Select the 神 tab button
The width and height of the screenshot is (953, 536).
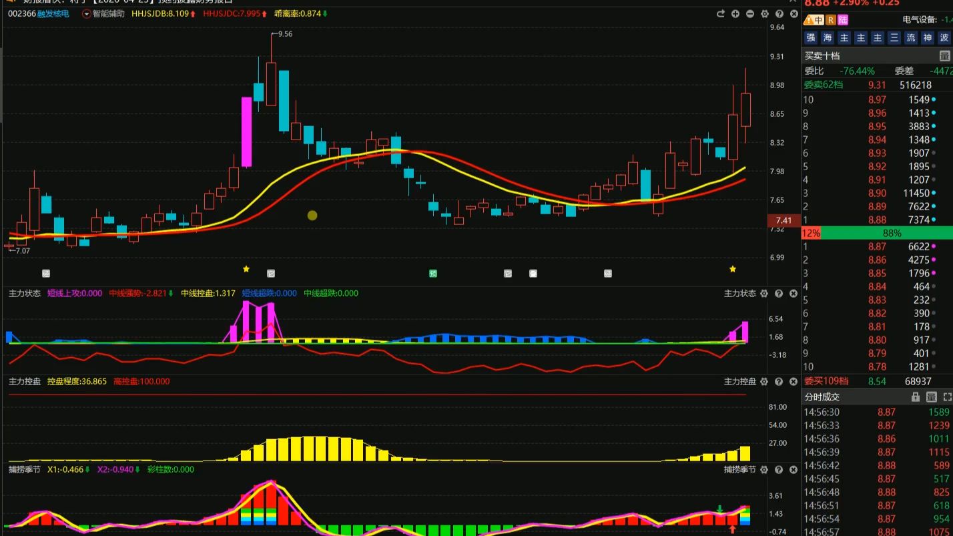(x=927, y=38)
